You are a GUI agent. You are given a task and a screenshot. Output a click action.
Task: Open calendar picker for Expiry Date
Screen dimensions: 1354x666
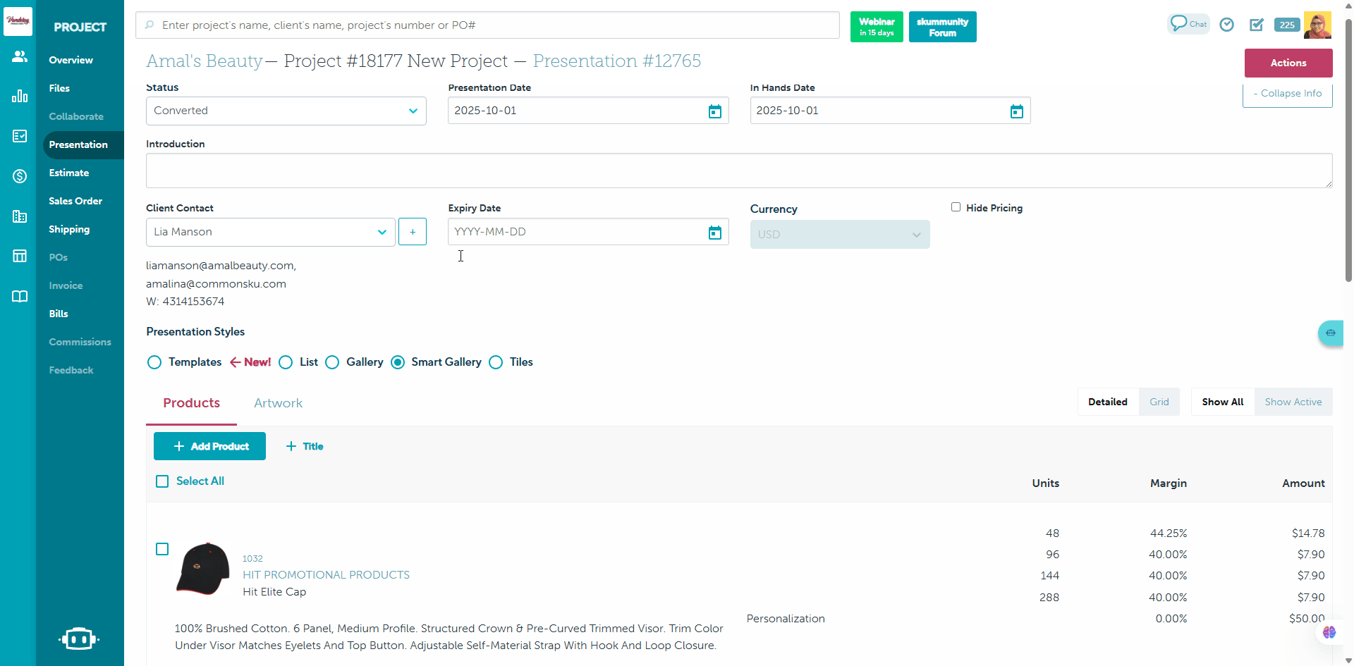pos(714,233)
